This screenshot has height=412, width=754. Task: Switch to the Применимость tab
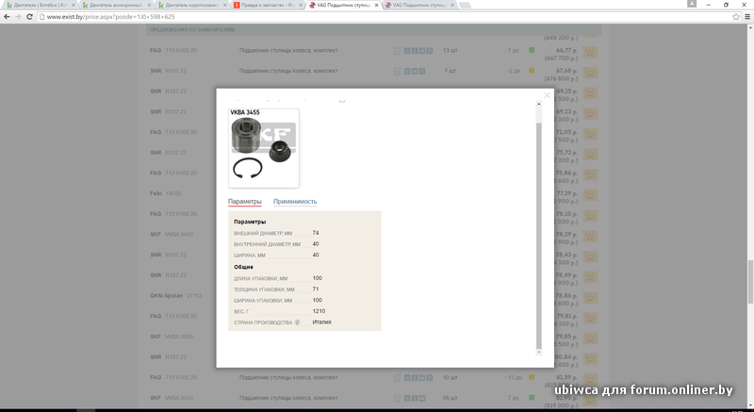pos(295,202)
